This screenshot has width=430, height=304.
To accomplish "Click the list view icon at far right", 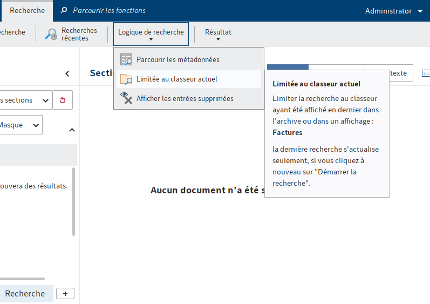I will coord(426,73).
